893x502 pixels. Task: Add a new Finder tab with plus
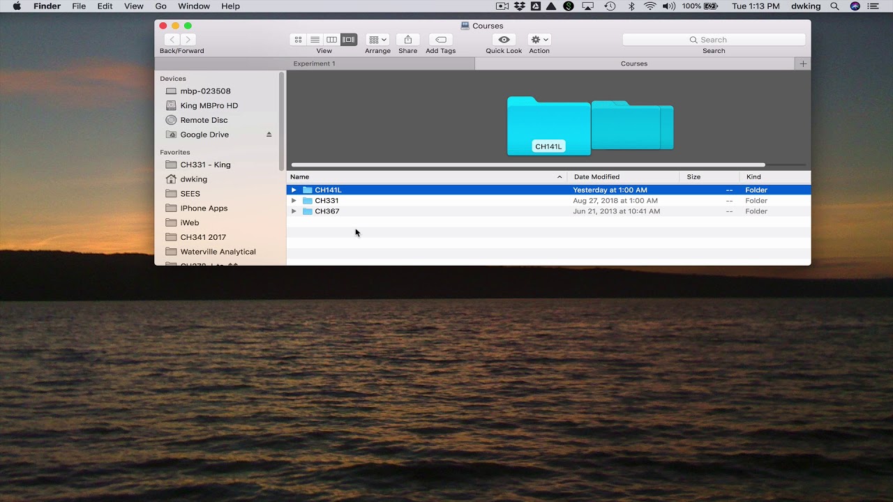803,63
